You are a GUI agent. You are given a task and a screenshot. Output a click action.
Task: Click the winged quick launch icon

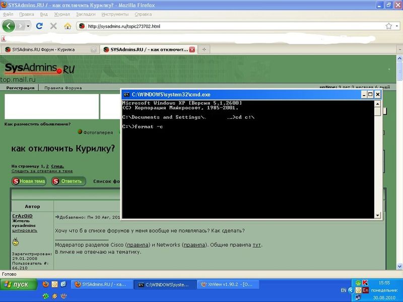54,296
